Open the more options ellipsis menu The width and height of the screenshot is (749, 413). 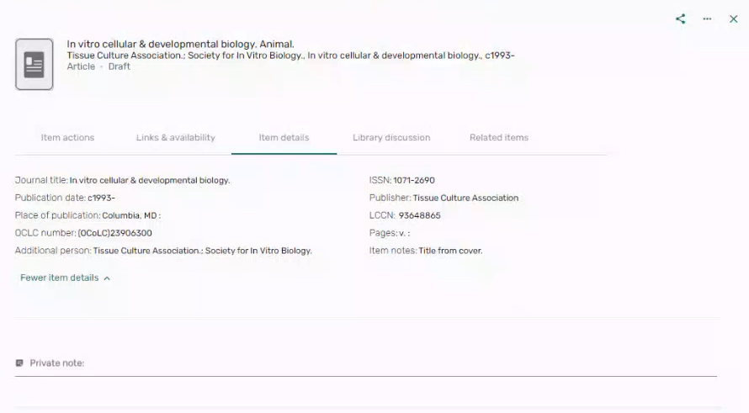pyautogui.click(x=707, y=19)
